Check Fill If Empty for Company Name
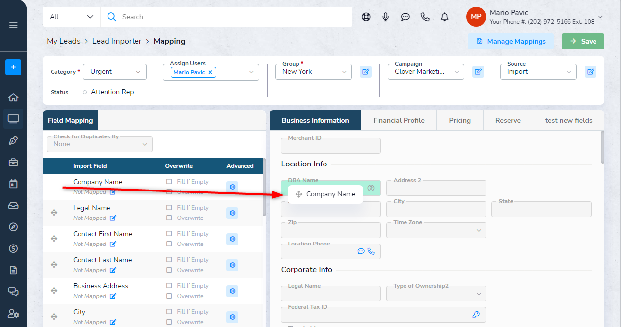The image size is (621, 327). (x=169, y=182)
